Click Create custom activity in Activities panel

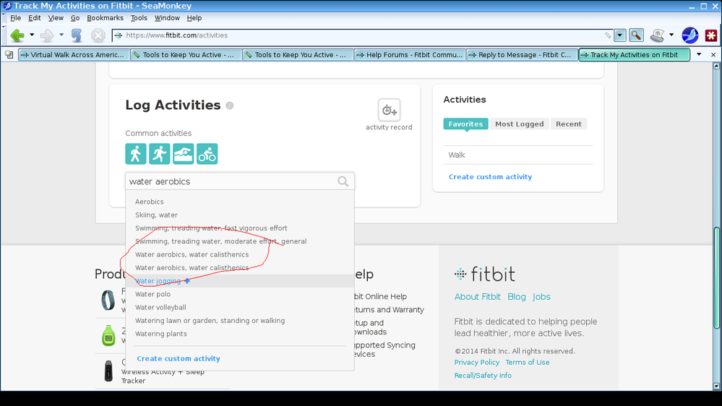click(491, 177)
